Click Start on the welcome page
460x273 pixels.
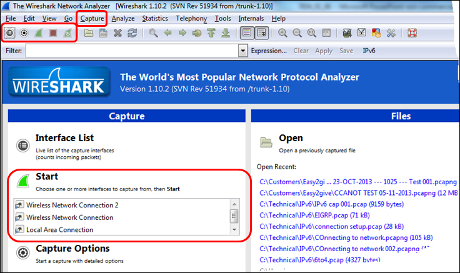(47, 176)
